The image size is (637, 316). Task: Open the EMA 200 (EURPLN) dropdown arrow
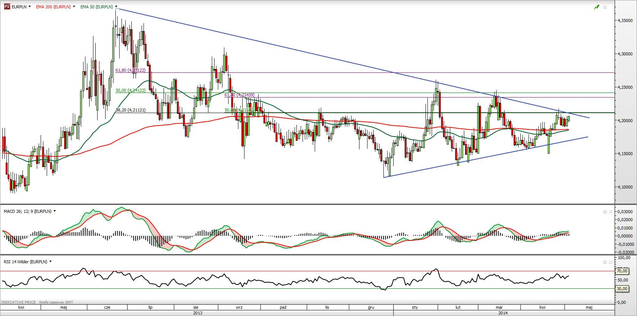74,7
